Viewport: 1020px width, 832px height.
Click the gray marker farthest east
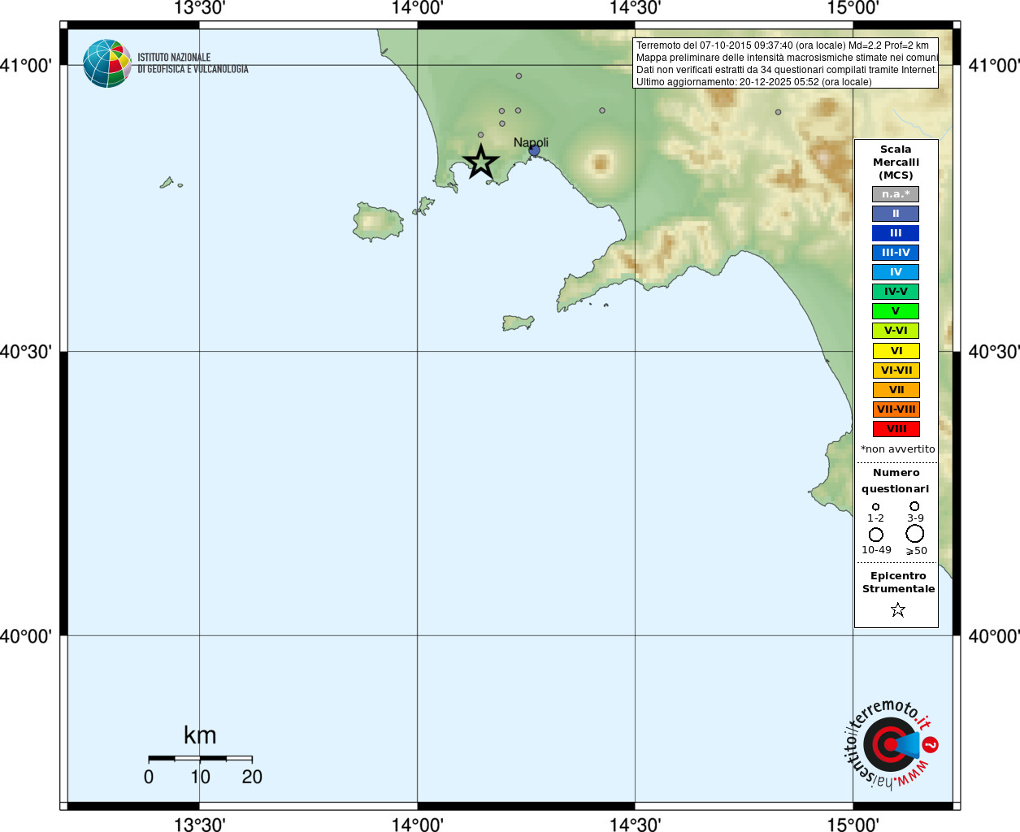tap(778, 112)
